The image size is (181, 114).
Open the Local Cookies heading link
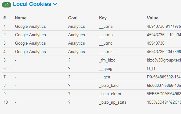pyautogui.click(x=32, y=4)
